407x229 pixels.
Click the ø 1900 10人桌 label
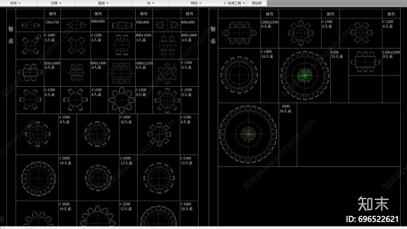(x=126, y=119)
